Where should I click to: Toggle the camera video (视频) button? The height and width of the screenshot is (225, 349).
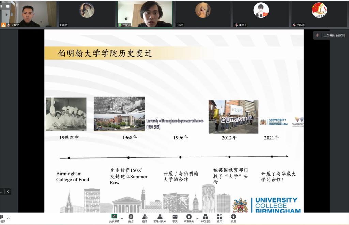pos(2,217)
